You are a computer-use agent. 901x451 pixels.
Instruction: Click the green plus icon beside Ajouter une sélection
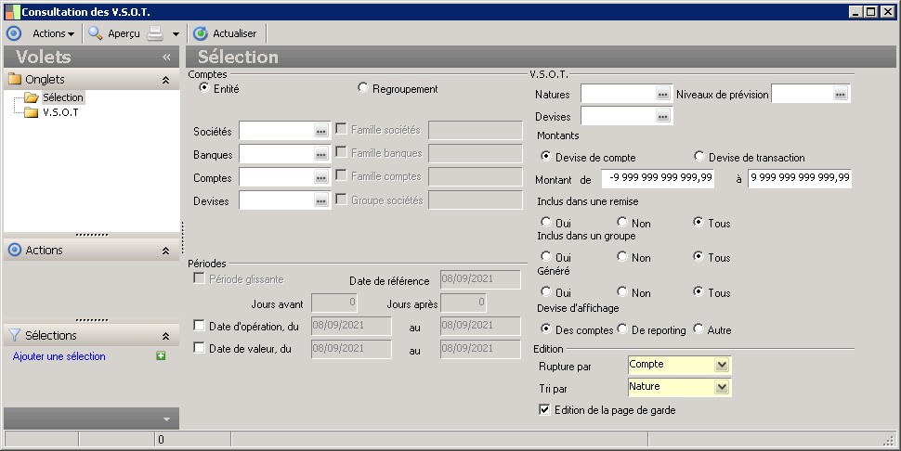(161, 355)
